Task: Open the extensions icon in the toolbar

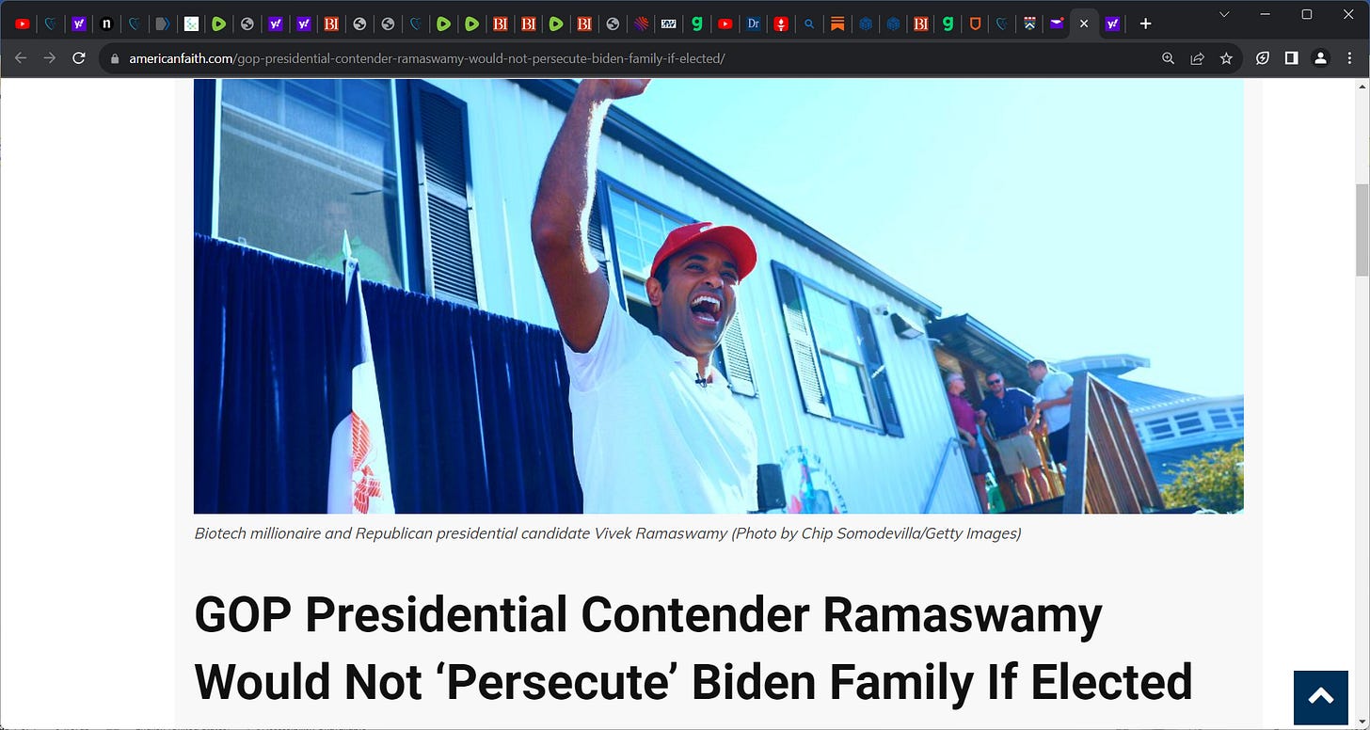Action: [1263, 58]
